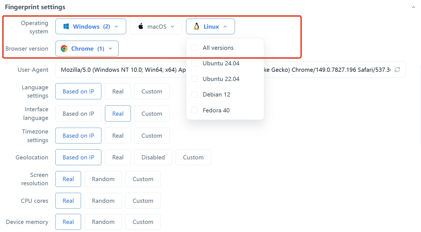This screenshot has width=421, height=232.
Task: Close the Linux versions dropdown
Action: (210, 26)
